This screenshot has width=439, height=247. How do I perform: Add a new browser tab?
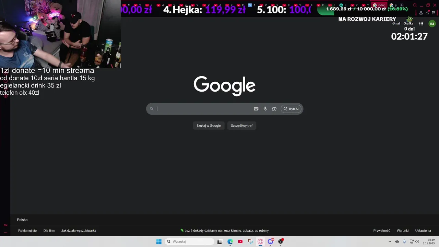point(402,5)
